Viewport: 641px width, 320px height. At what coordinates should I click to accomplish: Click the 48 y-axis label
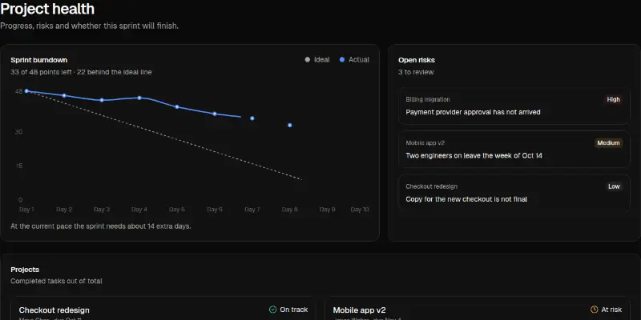tap(18, 91)
